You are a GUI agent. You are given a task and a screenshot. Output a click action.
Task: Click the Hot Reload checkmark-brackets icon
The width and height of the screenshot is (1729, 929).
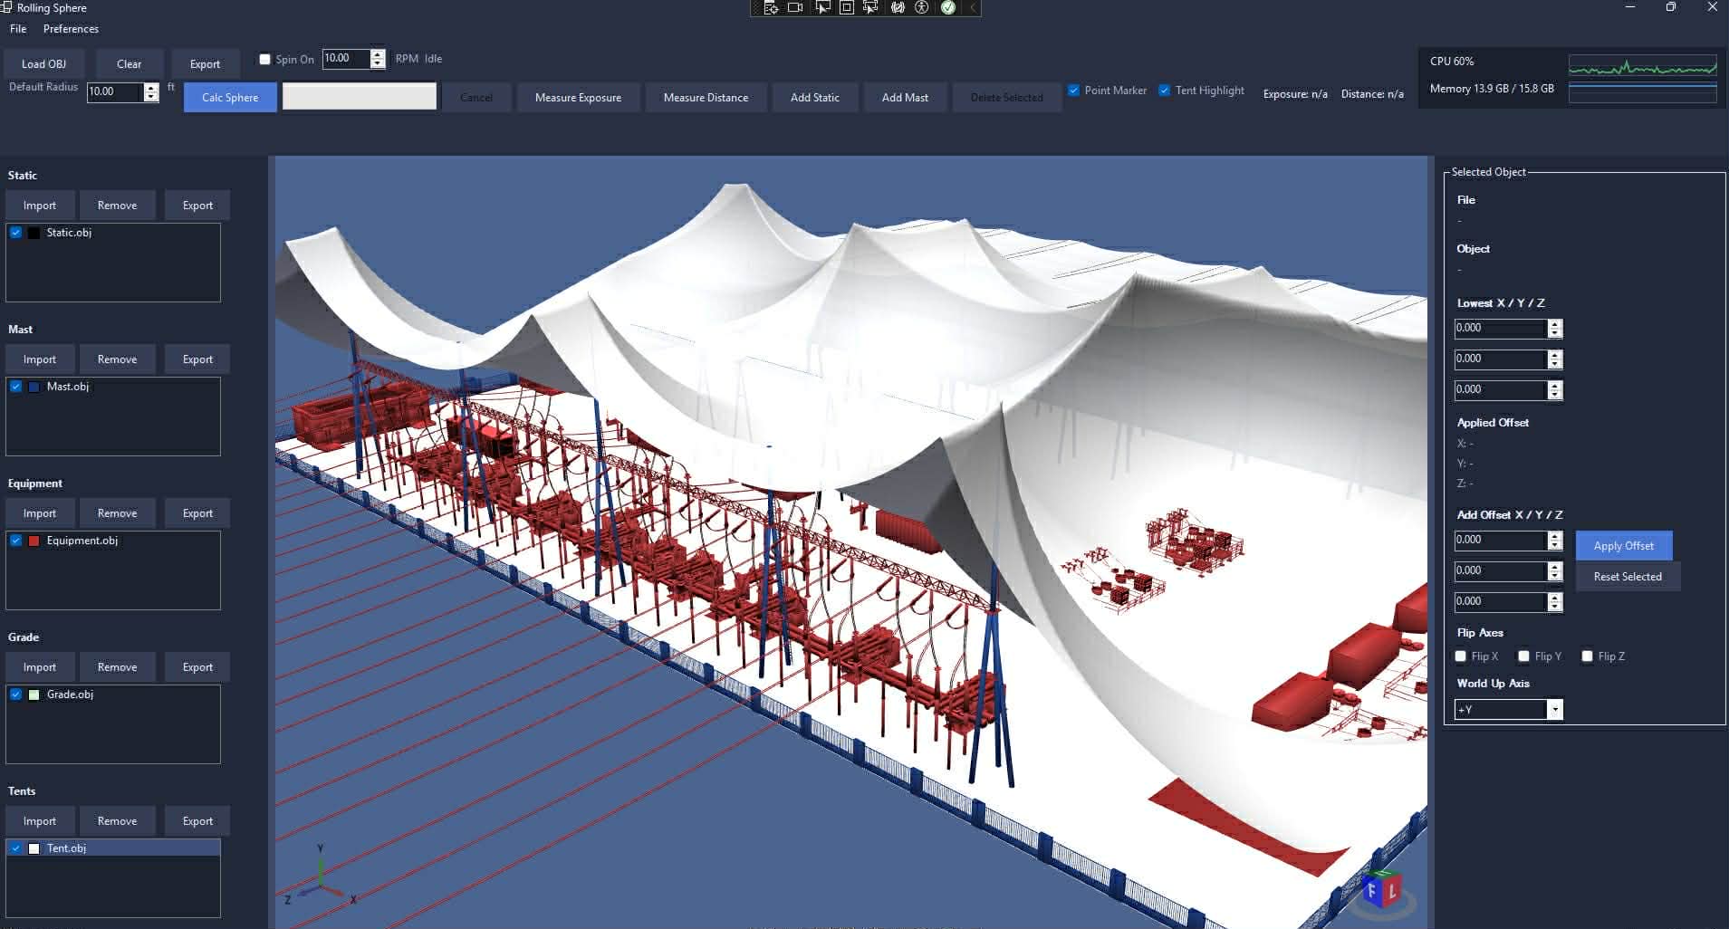click(898, 8)
